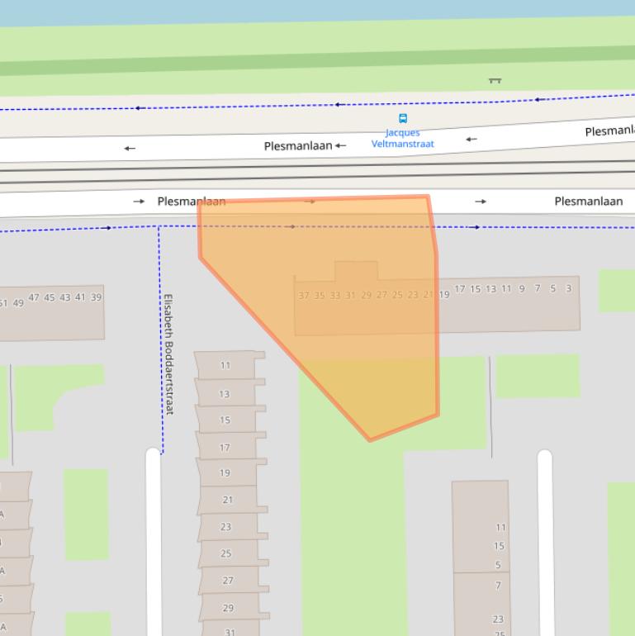Click house number 27 in the highlighted building
635x636 pixels.
tap(381, 295)
